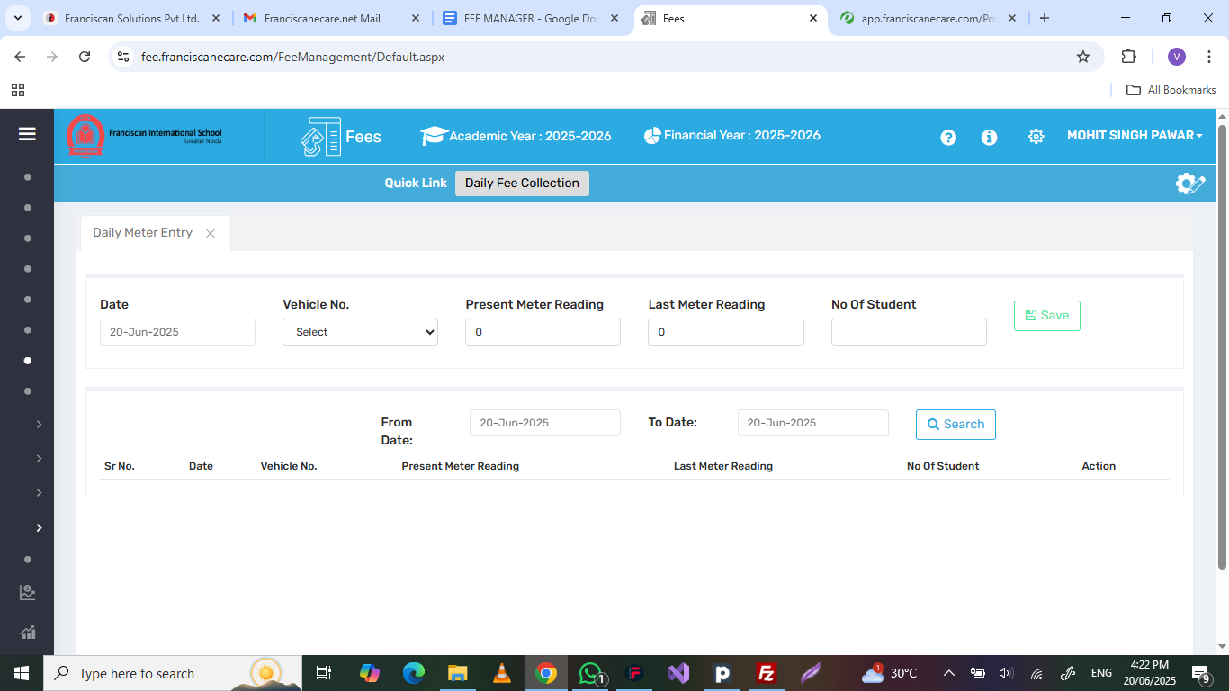Bookmark this page with the star icon
The image size is (1229, 691).
click(x=1083, y=57)
